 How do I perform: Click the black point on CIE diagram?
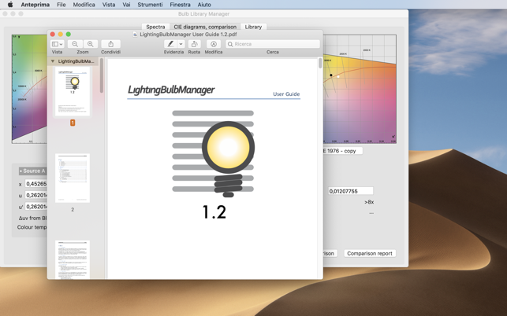(x=331, y=75)
